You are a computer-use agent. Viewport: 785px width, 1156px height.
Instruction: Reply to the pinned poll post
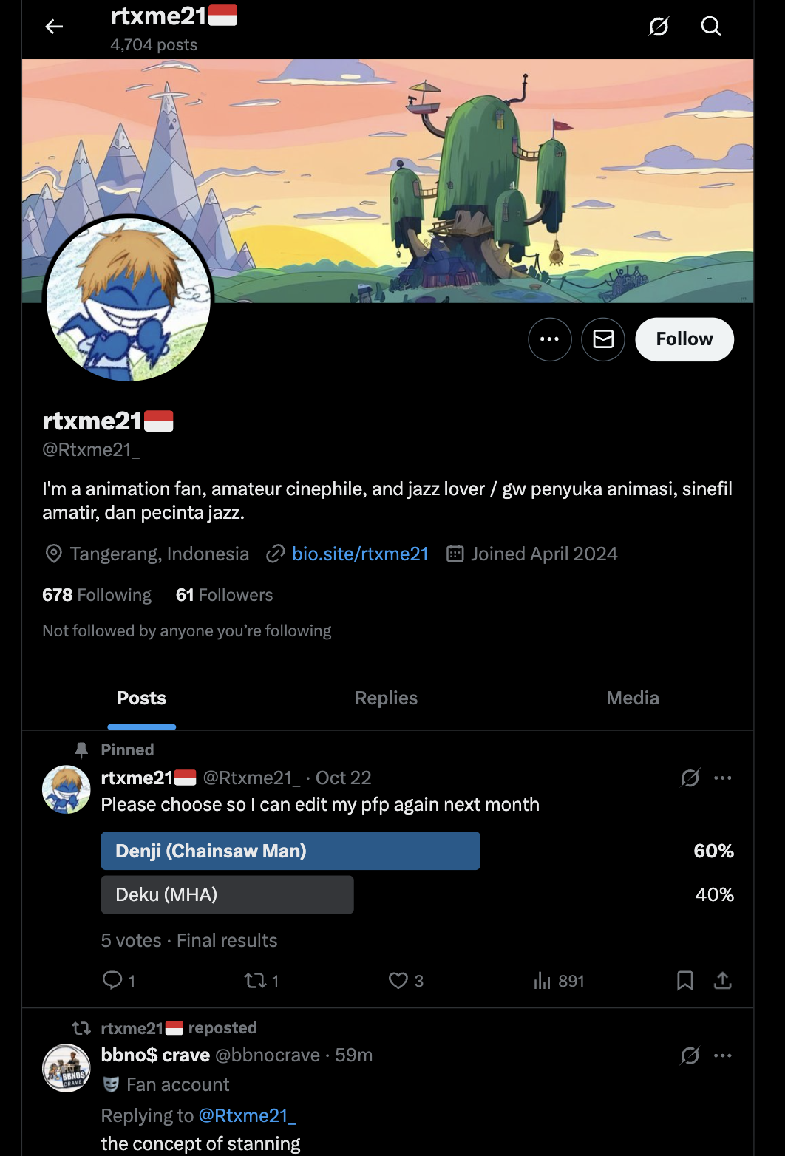click(113, 981)
